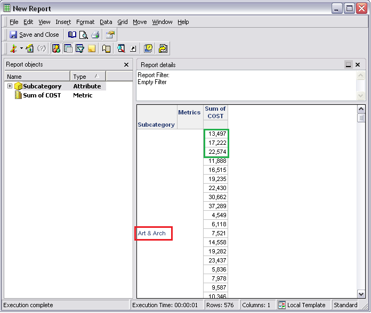
Task: Click the Save and Close button
Action: point(34,35)
